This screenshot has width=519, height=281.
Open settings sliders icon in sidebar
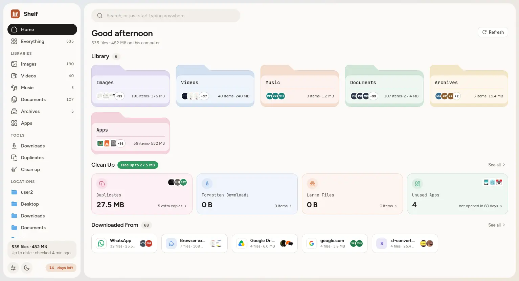coord(13,268)
